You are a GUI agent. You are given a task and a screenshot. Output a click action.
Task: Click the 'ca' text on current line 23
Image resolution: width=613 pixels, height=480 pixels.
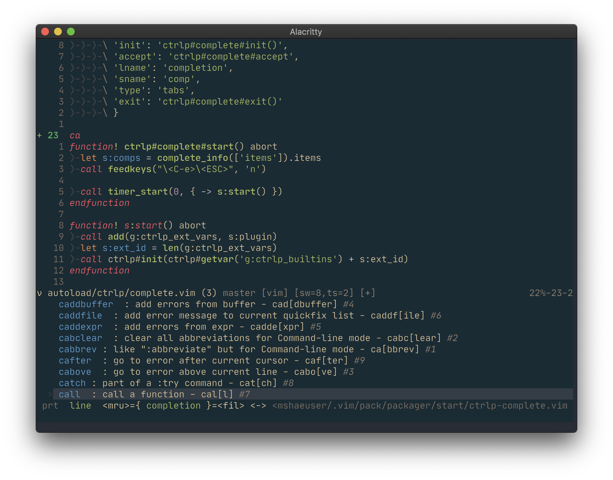pyautogui.click(x=75, y=135)
